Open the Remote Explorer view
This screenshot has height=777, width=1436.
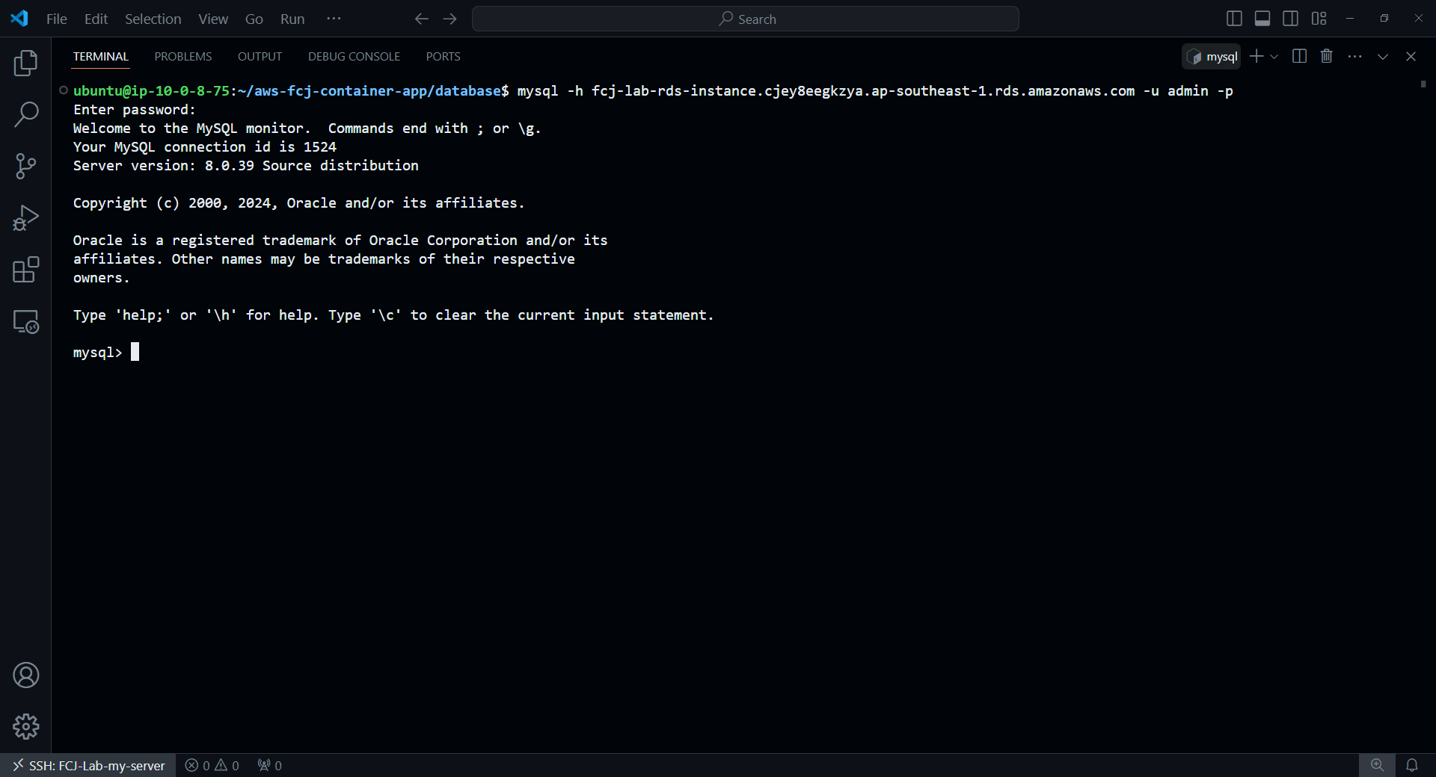coord(25,322)
